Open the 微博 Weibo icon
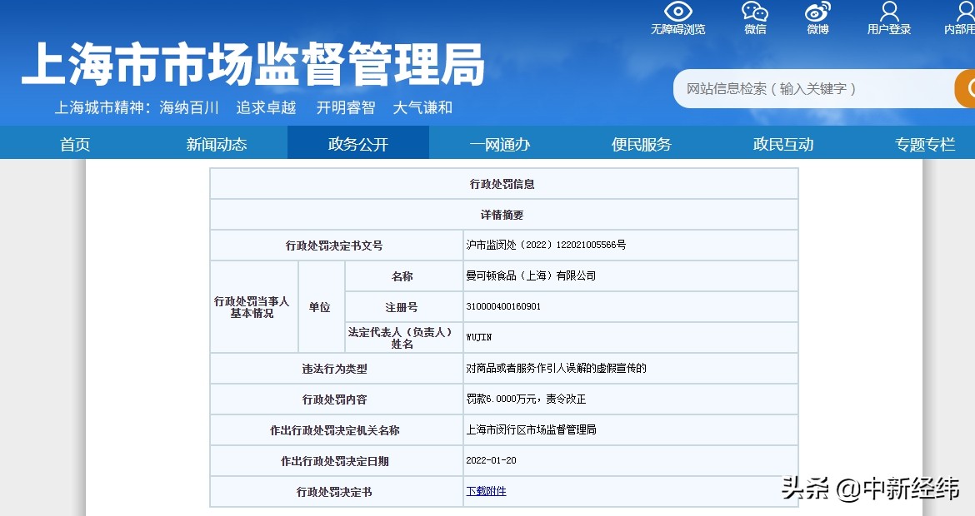Image resolution: width=975 pixels, height=516 pixels. click(817, 12)
